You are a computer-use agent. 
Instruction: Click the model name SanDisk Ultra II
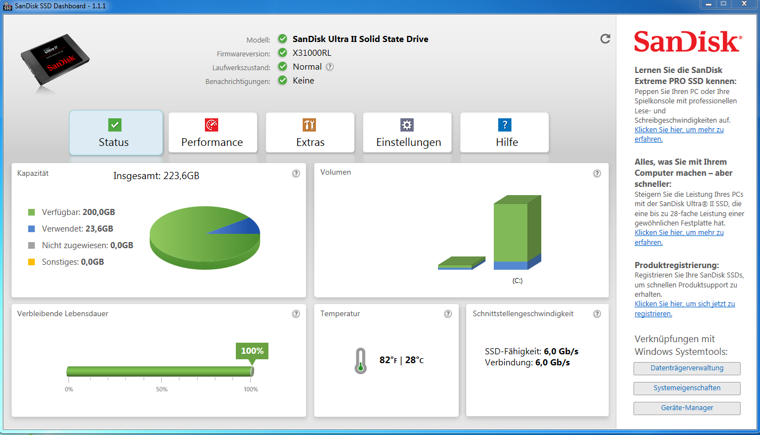pyautogui.click(x=361, y=39)
